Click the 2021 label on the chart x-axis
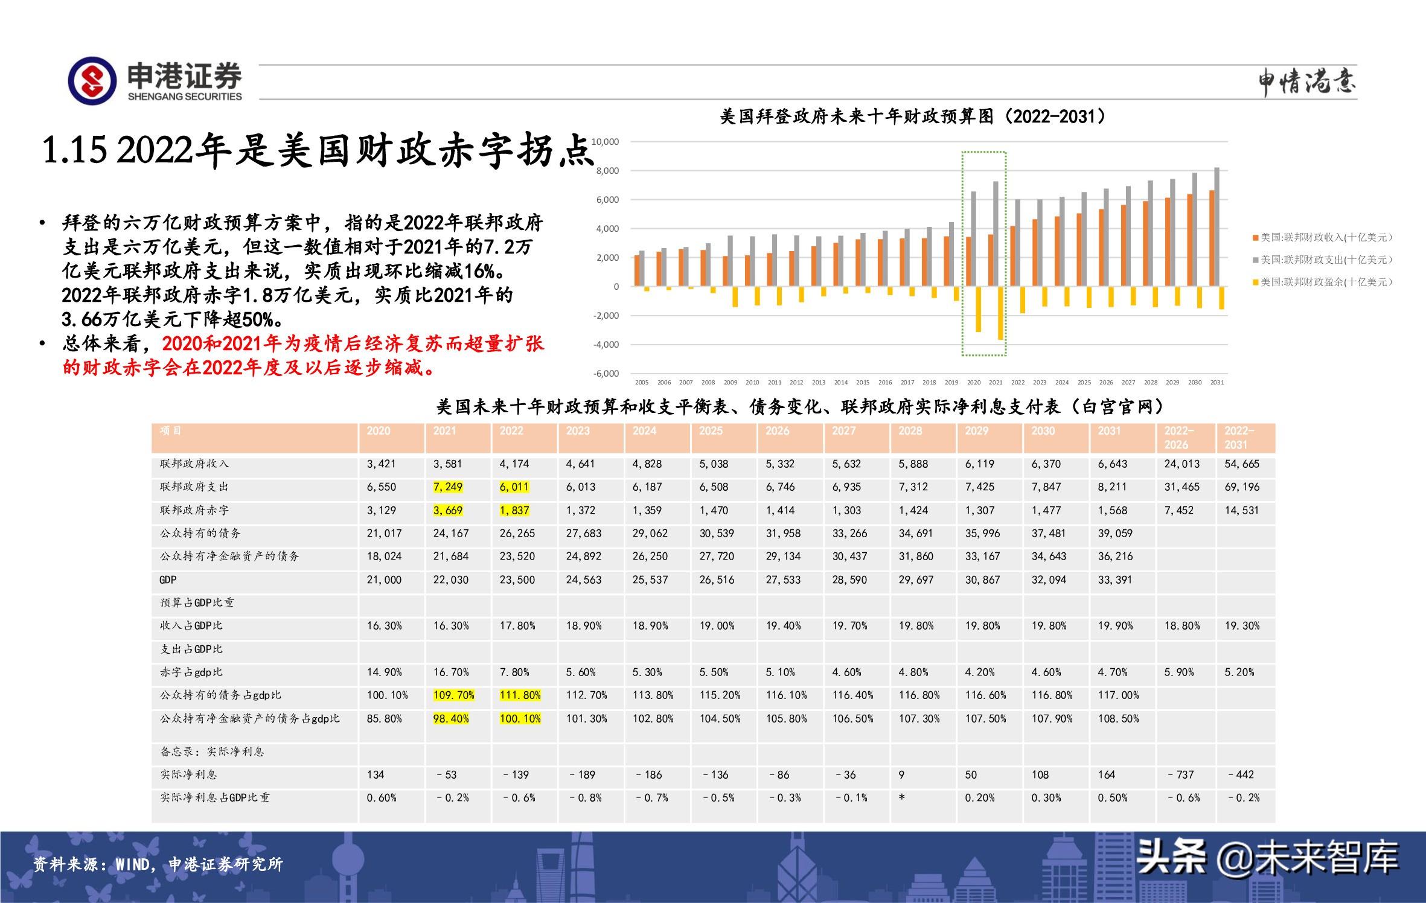The width and height of the screenshot is (1426, 903). tap(996, 383)
